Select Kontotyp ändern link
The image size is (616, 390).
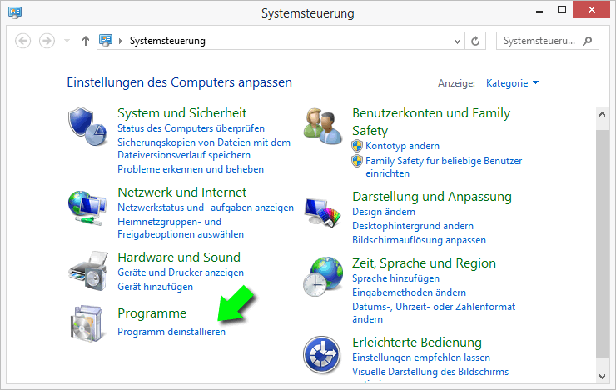point(402,146)
